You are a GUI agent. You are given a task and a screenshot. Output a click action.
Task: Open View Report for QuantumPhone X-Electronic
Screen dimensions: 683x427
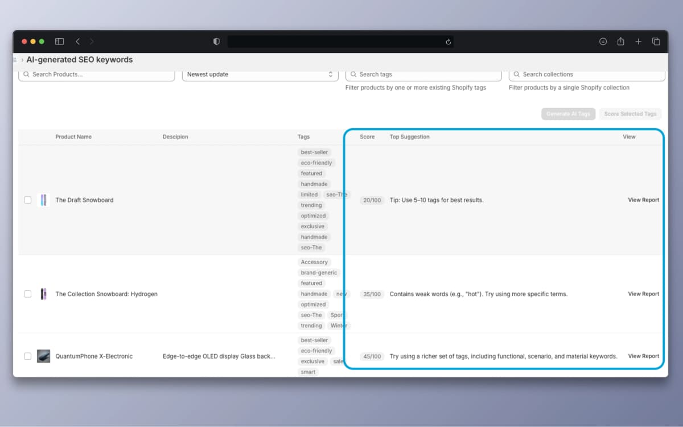[643, 356]
